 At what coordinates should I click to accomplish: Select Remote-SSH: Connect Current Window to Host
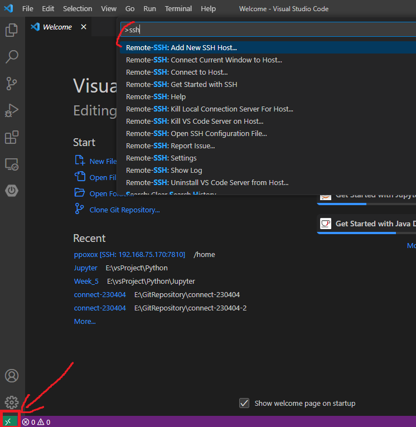coord(268,60)
